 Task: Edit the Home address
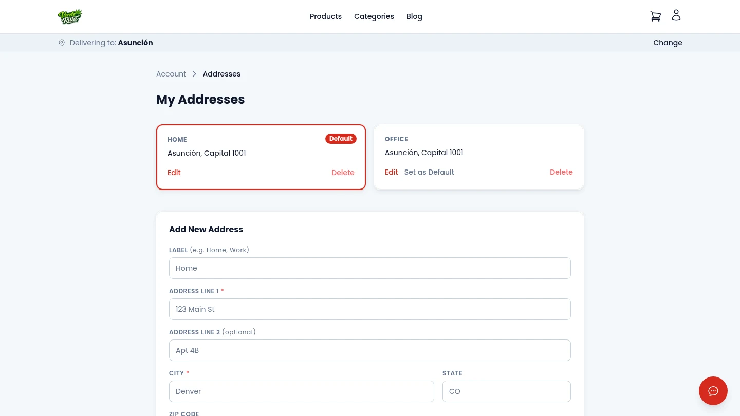(174, 173)
